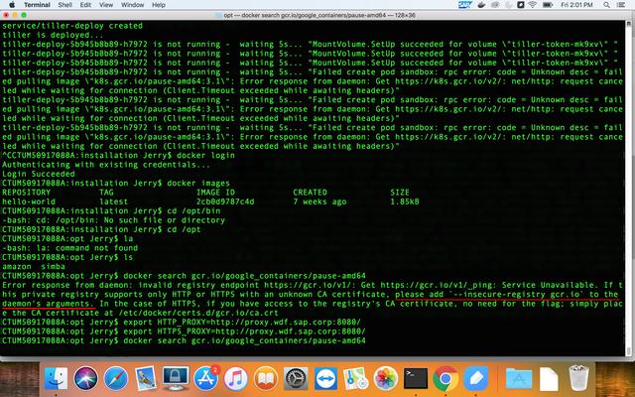
Task: Open the Applications folder in the Dock
Action: pos(518,378)
